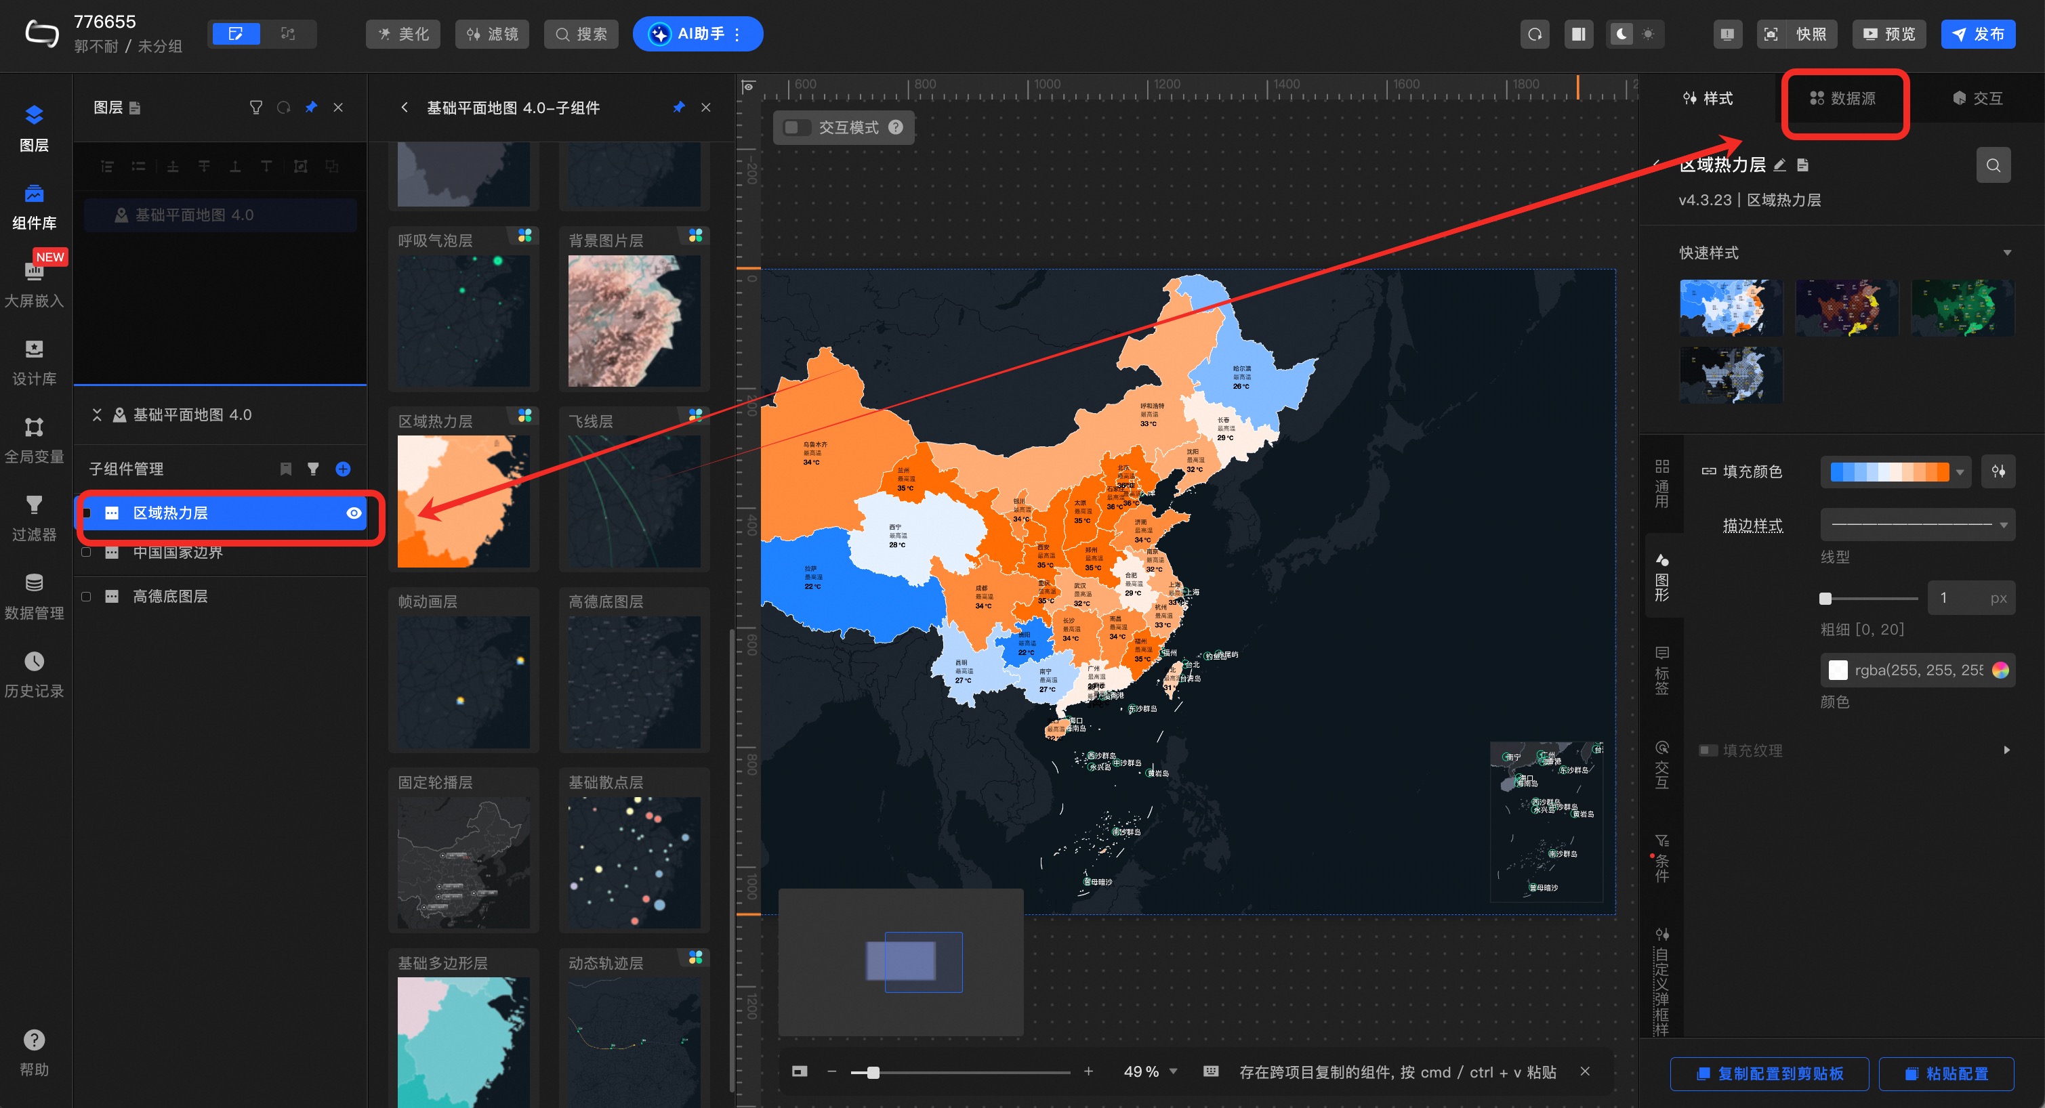
Task: Check the 高德底图层 checkbox
Action: pyautogui.click(x=86, y=597)
